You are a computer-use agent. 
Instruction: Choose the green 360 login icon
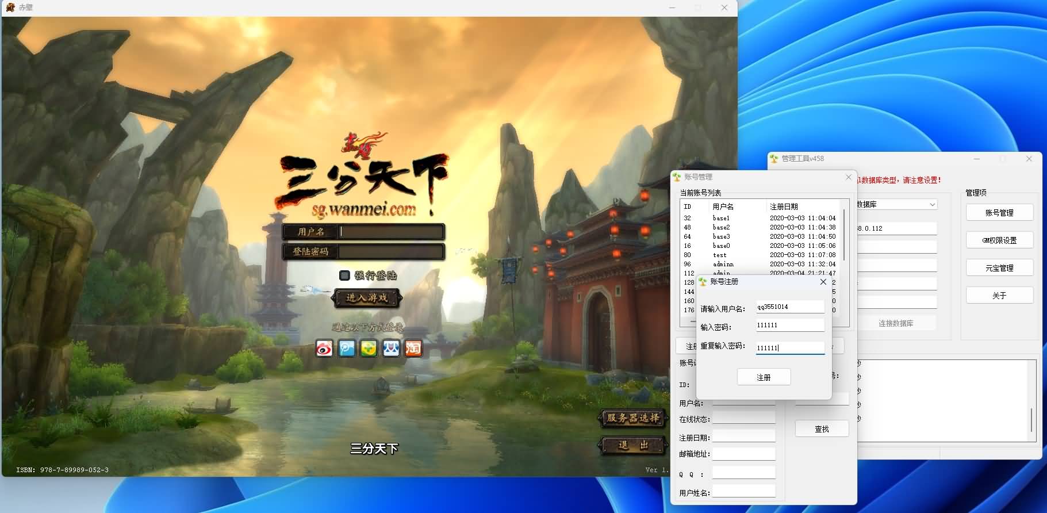[x=369, y=348]
